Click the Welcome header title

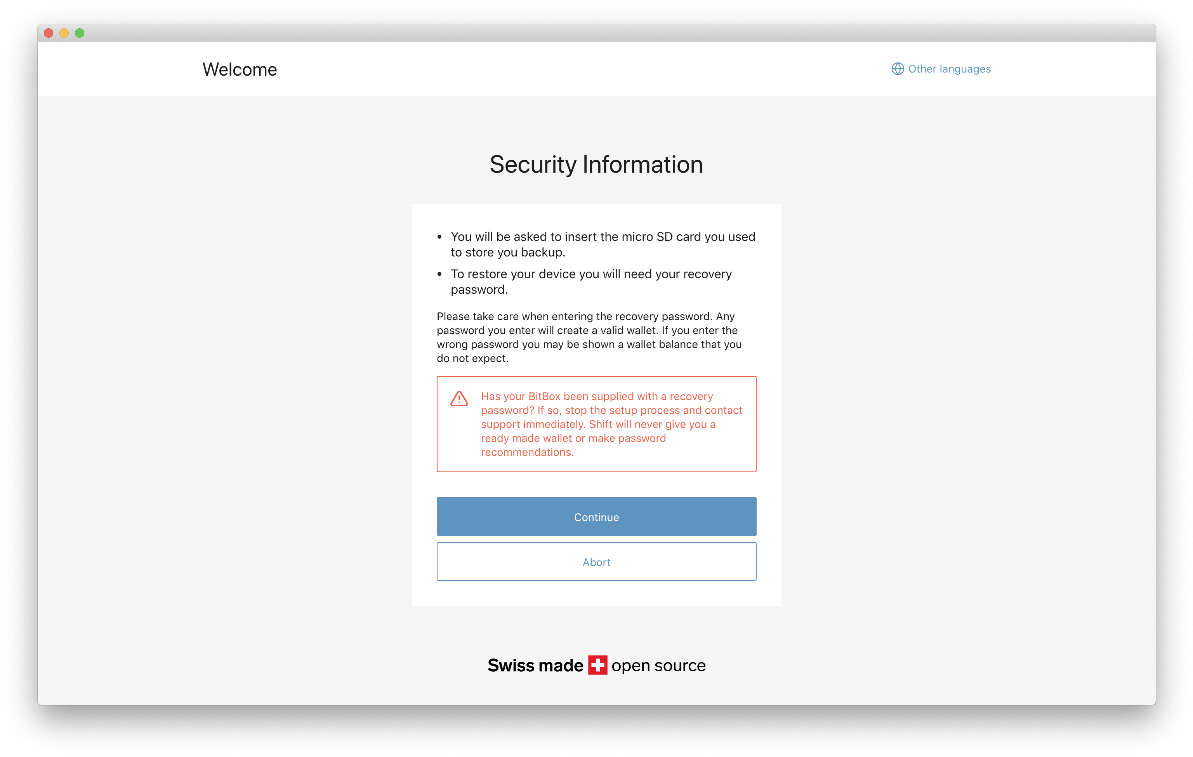click(x=239, y=69)
